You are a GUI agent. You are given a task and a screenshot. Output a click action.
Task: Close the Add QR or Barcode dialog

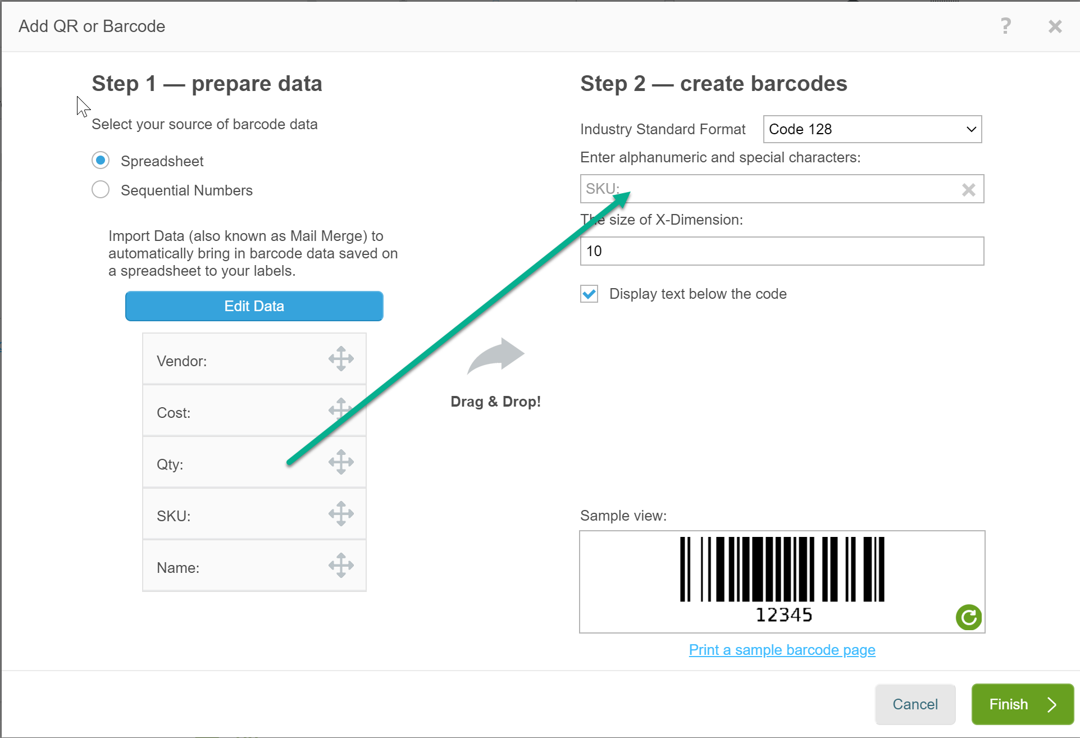tap(1055, 26)
